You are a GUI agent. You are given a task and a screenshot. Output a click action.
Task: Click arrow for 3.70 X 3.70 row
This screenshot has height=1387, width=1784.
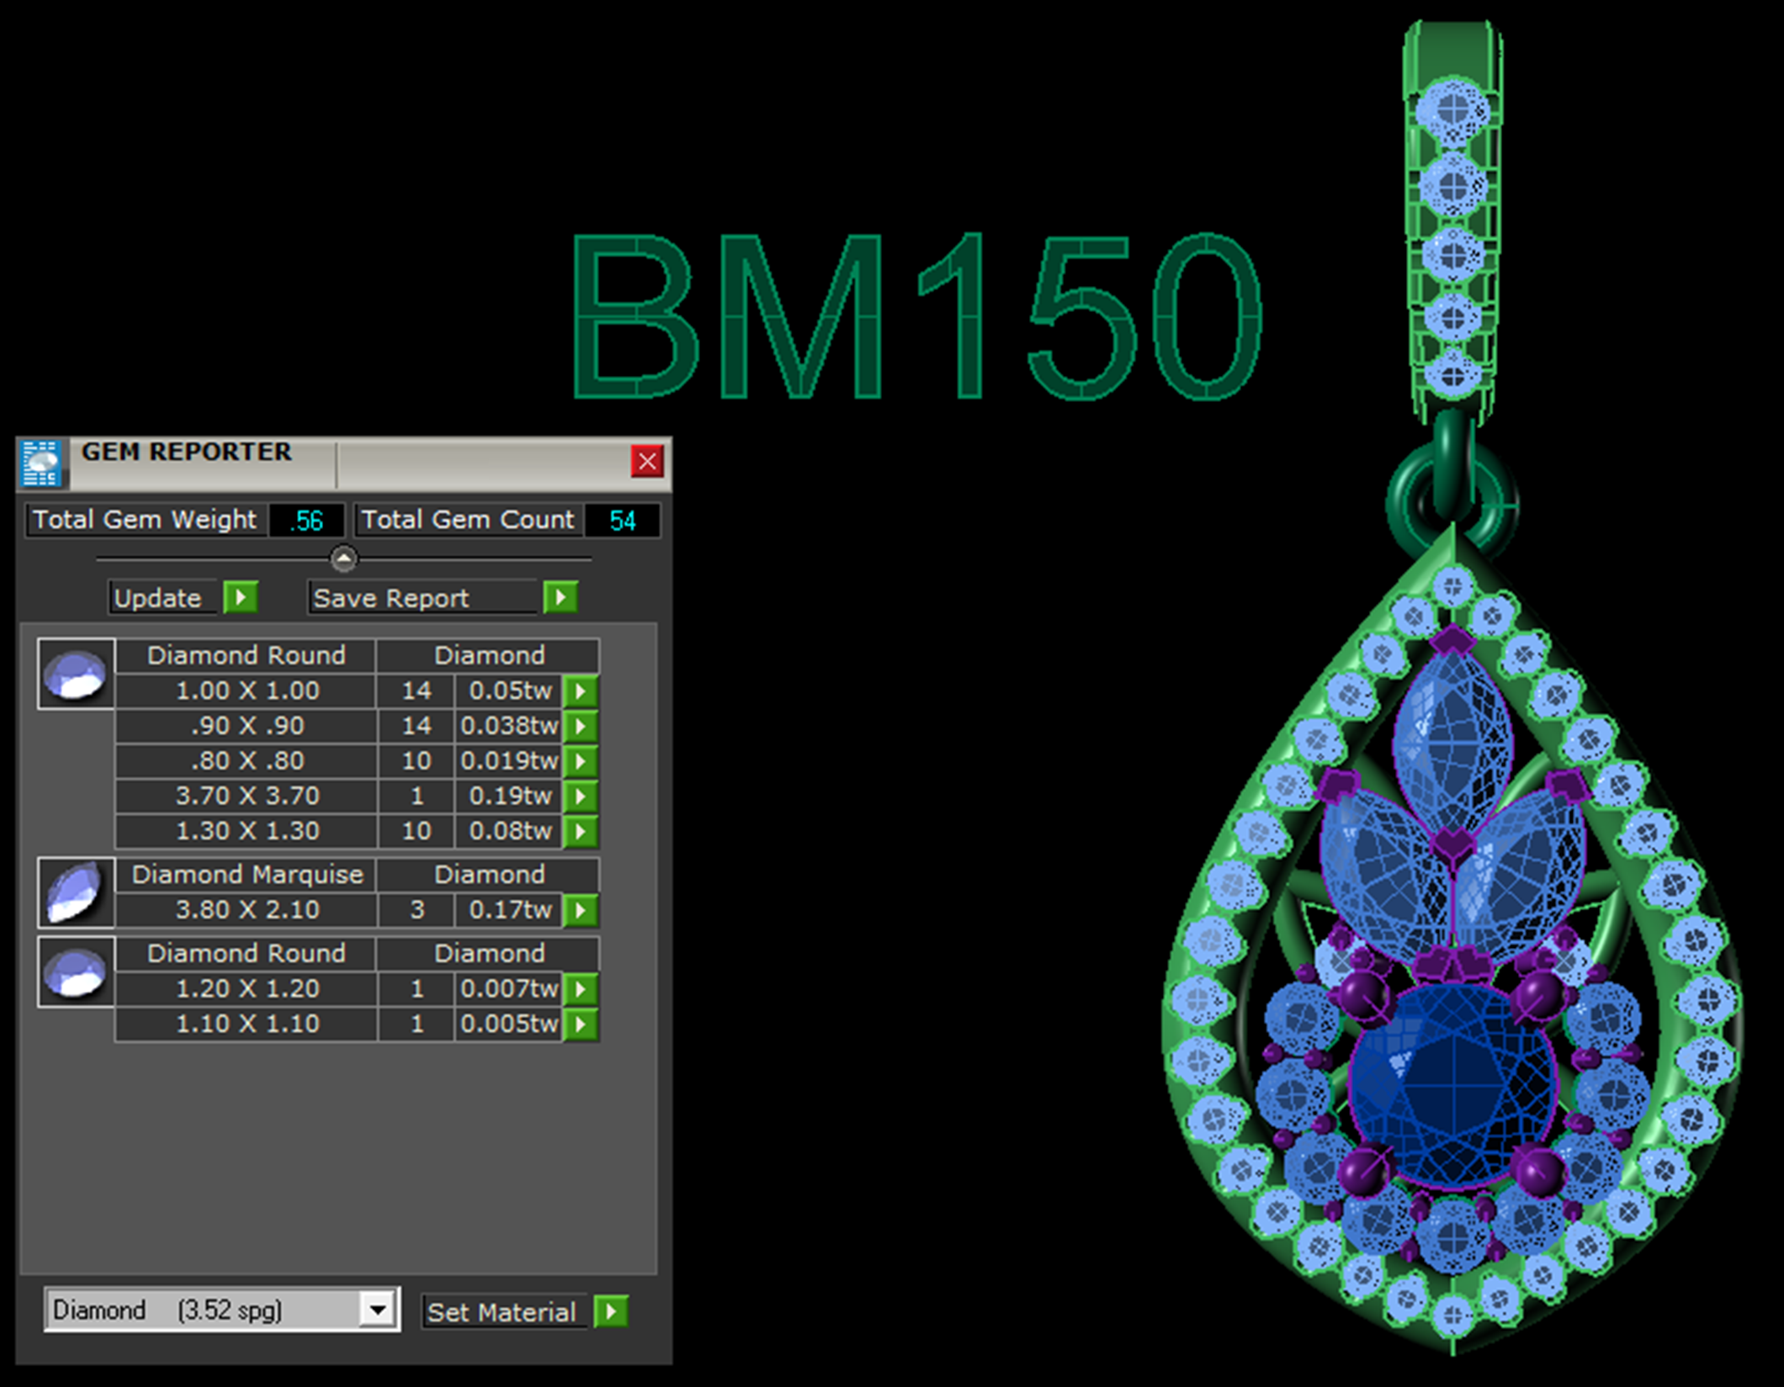[x=581, y=797]
